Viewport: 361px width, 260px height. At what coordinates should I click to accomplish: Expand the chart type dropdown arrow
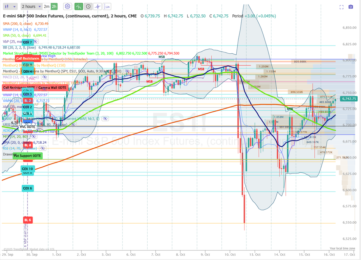click(14, 6)
